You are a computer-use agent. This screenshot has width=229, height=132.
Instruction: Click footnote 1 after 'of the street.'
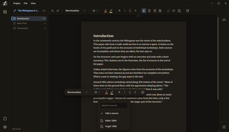[164, 81]
